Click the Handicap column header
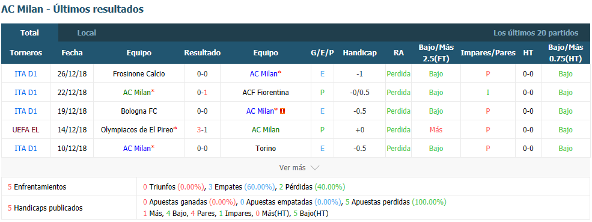592x222 pixels. [360, 53]
